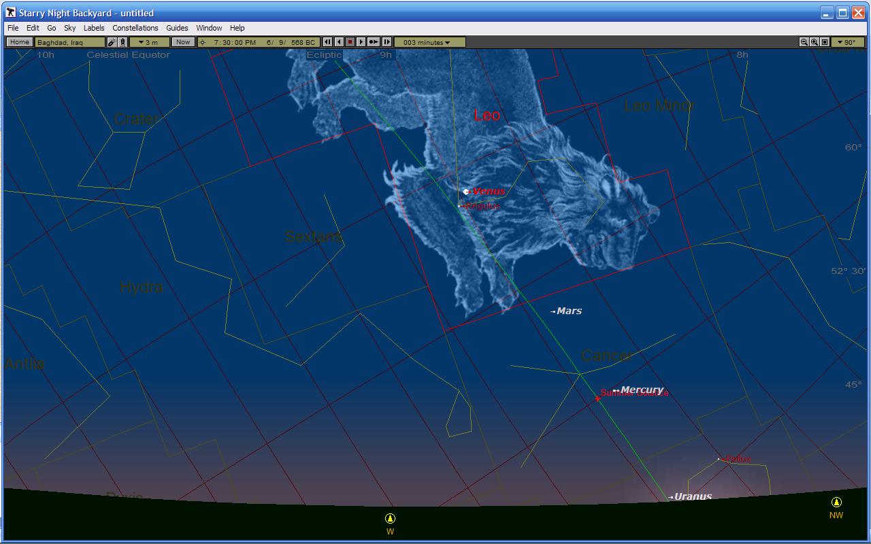Click the zoom out magnifier icon

click(x=804, y=42)
